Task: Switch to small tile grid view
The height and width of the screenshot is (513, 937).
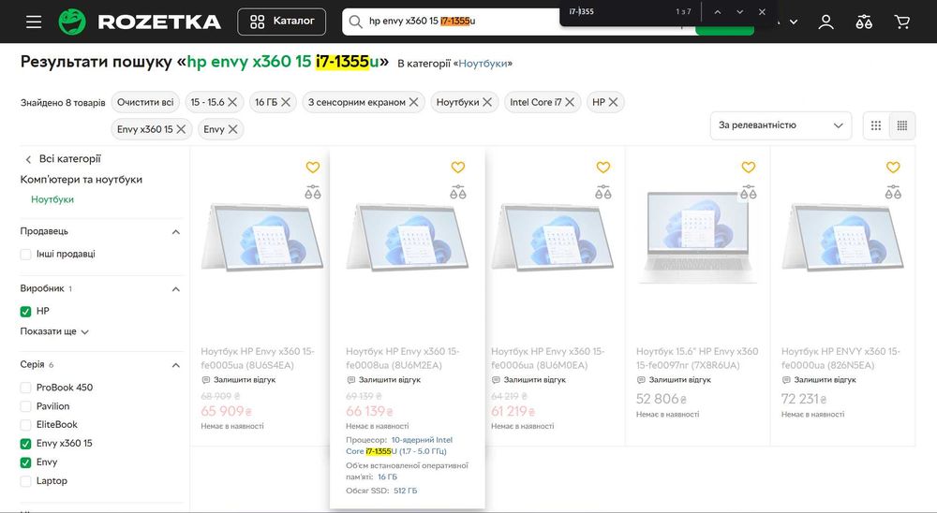Action: pyautogui.click(x=901, y=125)
